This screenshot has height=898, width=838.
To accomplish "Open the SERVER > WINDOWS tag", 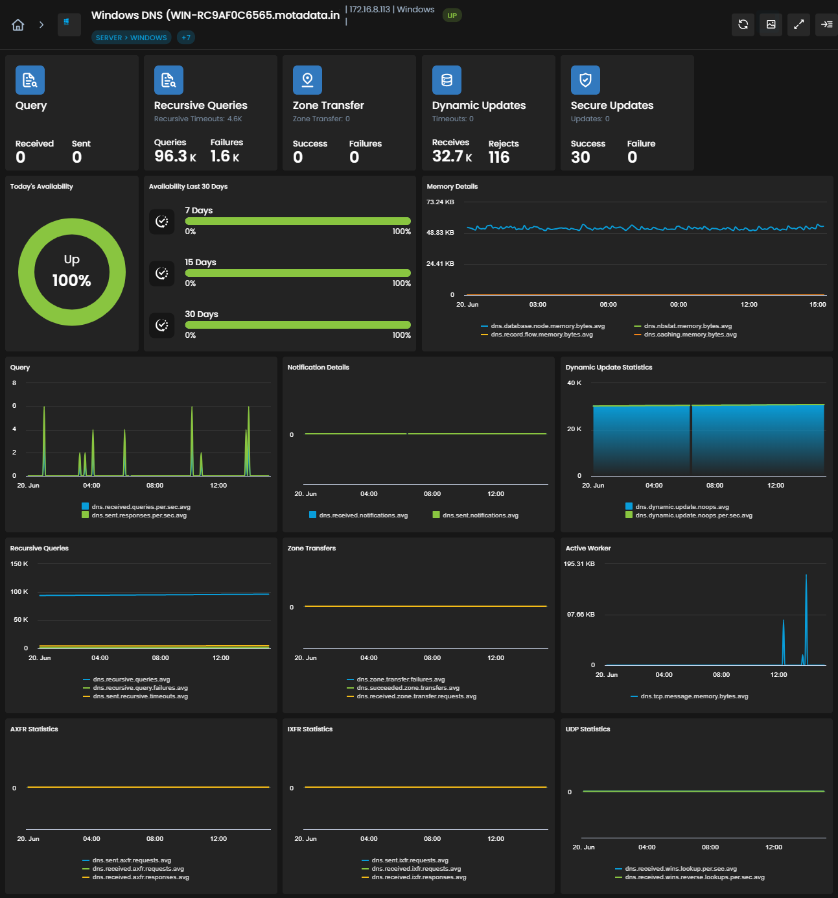I will point(132,38).
